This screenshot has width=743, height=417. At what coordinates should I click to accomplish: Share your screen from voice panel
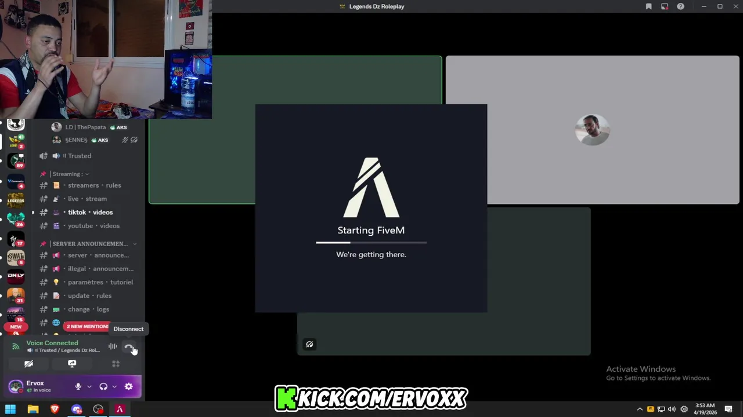tap(72, 364)
